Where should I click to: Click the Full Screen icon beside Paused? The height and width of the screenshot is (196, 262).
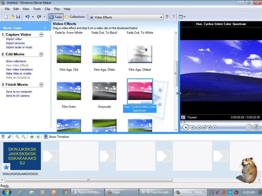click(183, 117)
